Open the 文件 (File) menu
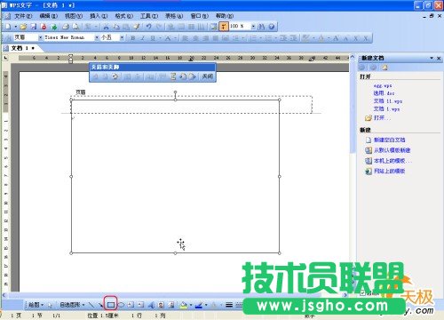This screenshot has width=444, height=320. (23, 16)
